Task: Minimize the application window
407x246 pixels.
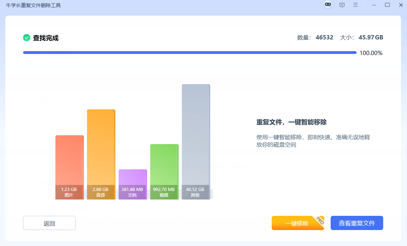Action: (x=374, y=5)
